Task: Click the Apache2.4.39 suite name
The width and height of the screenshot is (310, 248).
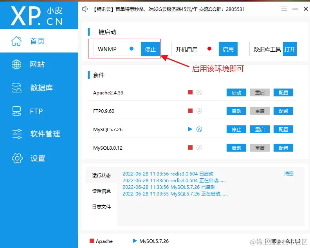Action: [x=108, y=92]
